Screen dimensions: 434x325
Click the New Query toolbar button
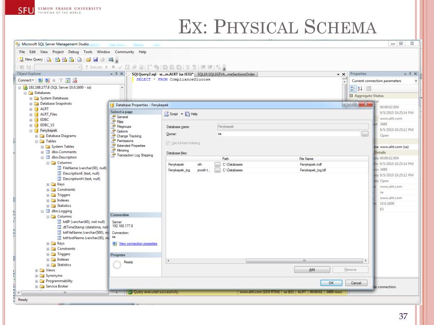click(x=29, y=60)
